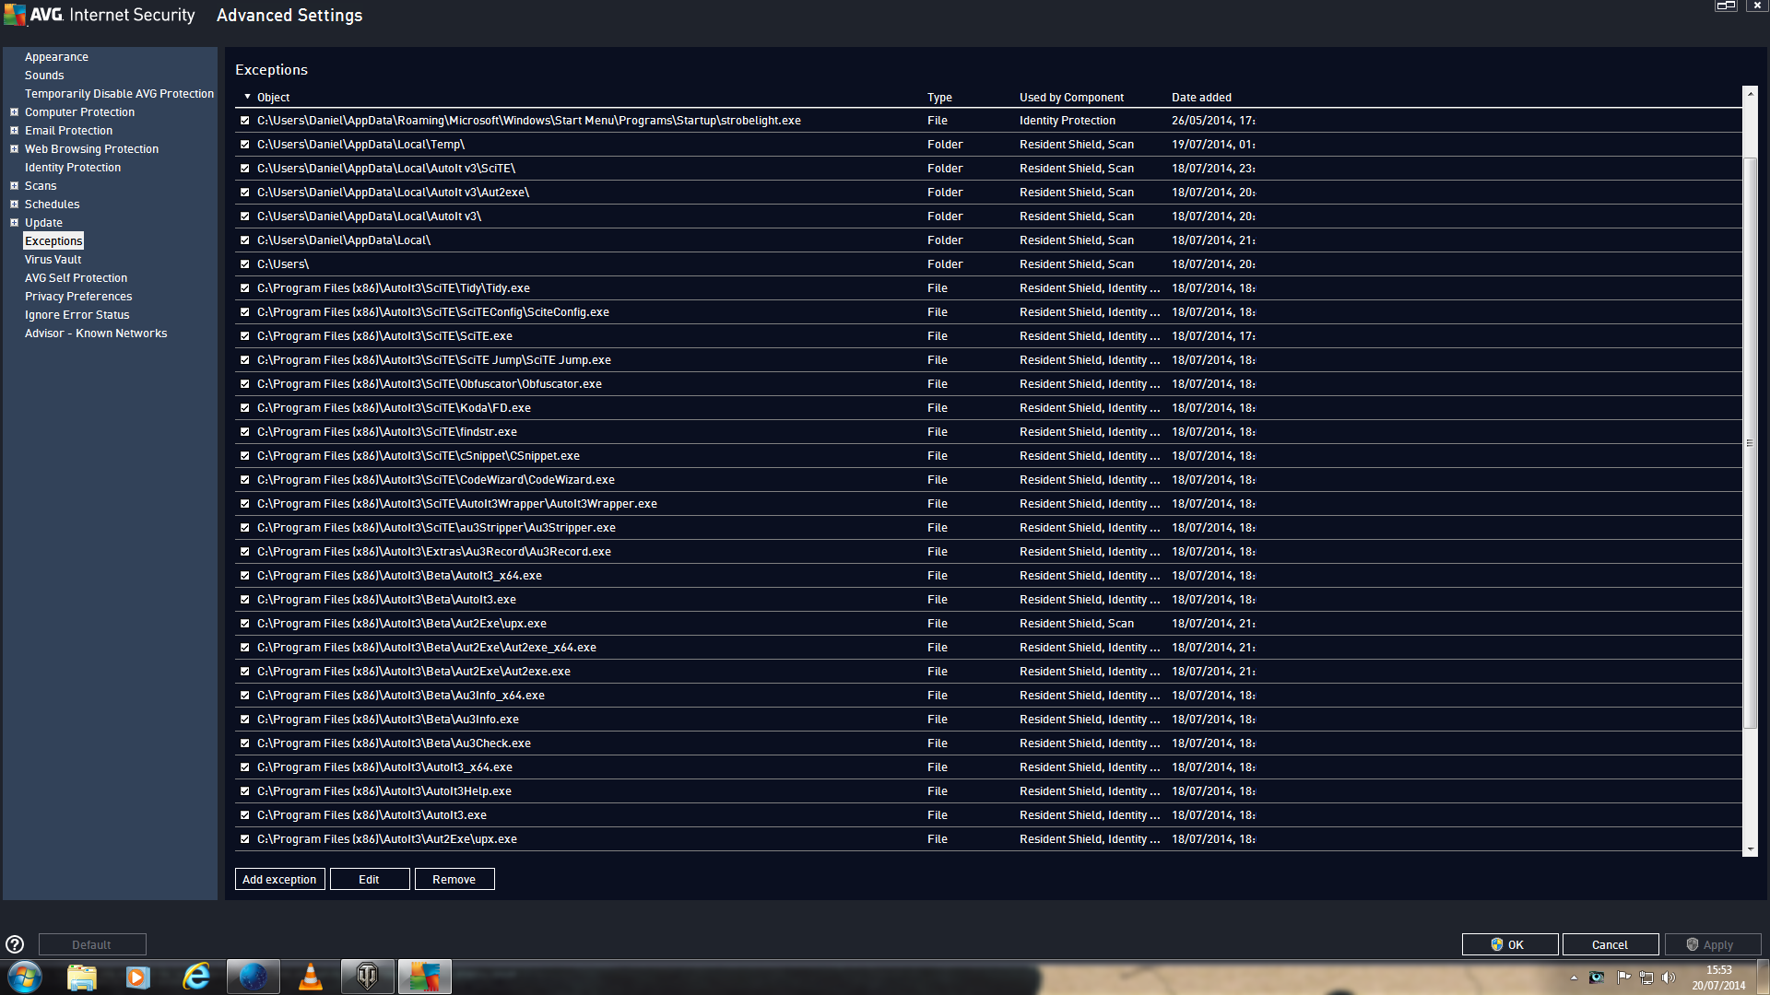
Task: Expand the Schedules tree node
Action: [14, 205]
